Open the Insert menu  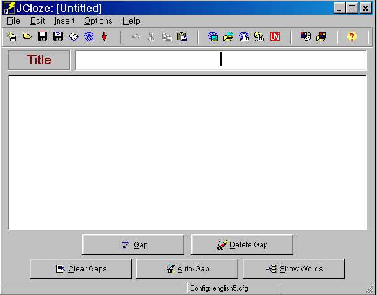click(64, 21)
